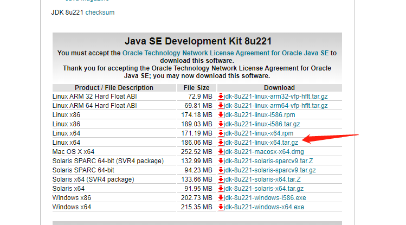Download jdk-8u221-macosx-x64.dmg
This screenshot has height=225, width=406.
[x=264, y=152]
